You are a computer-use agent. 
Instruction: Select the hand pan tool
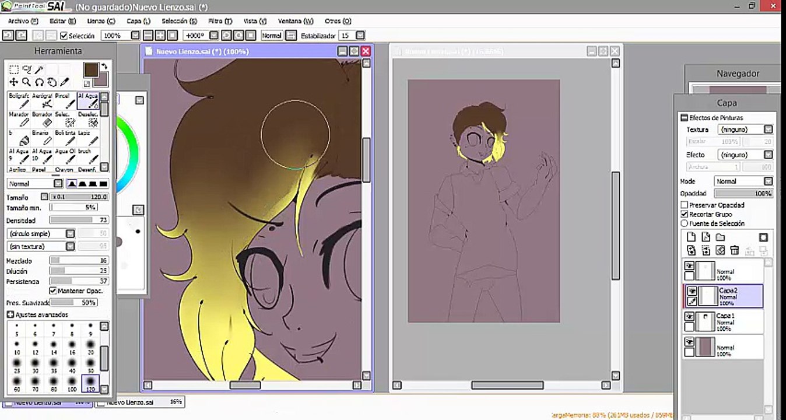point(52,82)
